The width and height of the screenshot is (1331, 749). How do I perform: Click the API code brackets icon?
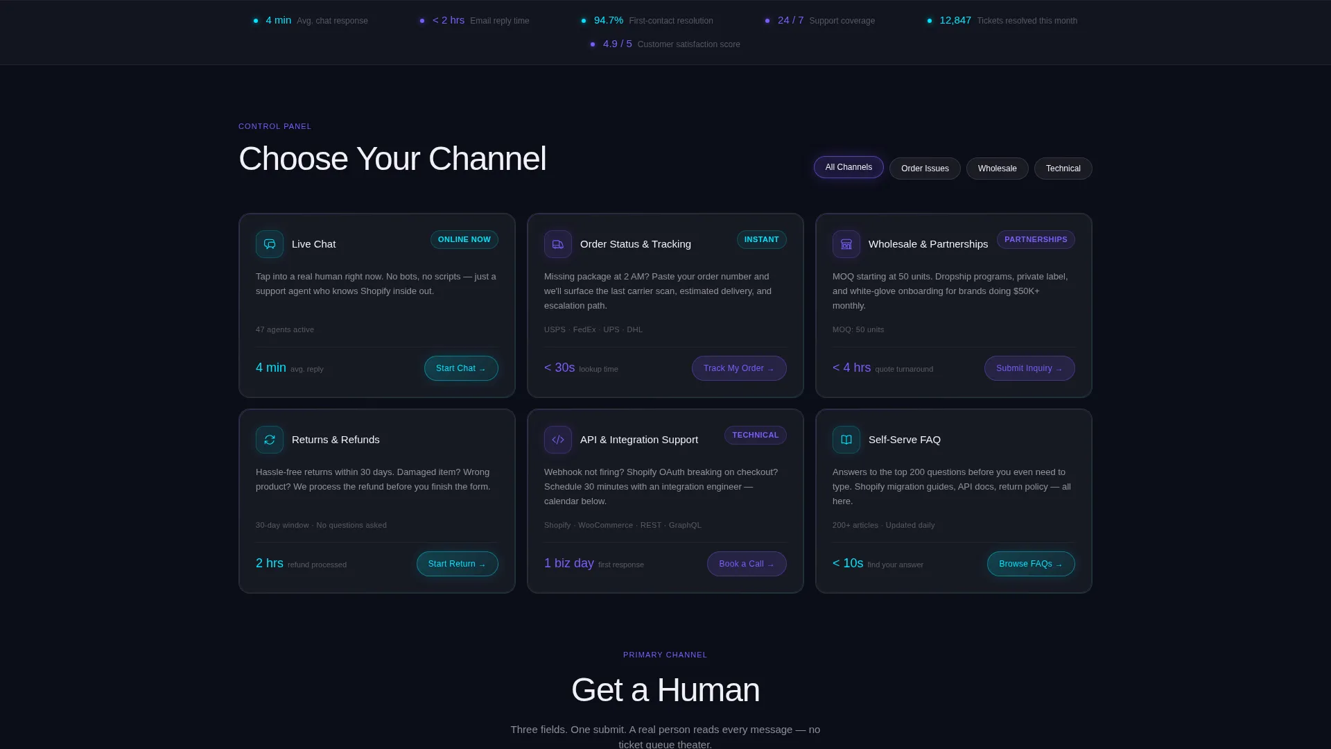pos(558,440)
